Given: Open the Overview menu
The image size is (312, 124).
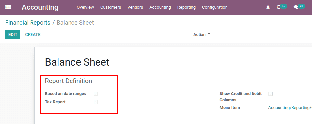Looking at the screenshot, I should [x=85, y=7].
